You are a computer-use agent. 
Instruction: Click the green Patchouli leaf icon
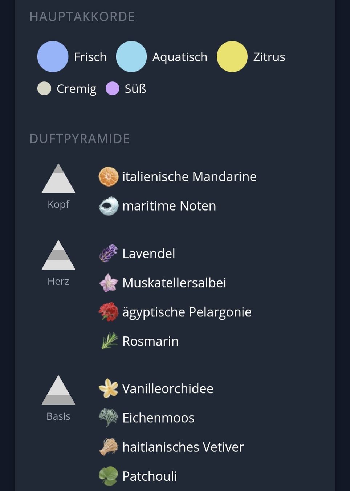tap(108, 476)
